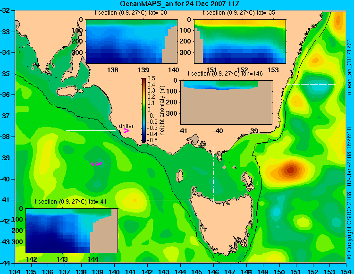Select the magenta drifter track near 139E, 39S
This screenshot has width=354, height=274.
tap(96, 164)
